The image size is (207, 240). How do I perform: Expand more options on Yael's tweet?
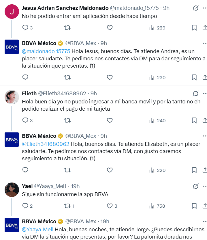click(205, 186)
